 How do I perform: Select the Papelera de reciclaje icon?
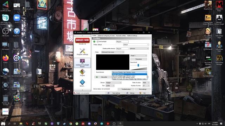pos(6,100)
